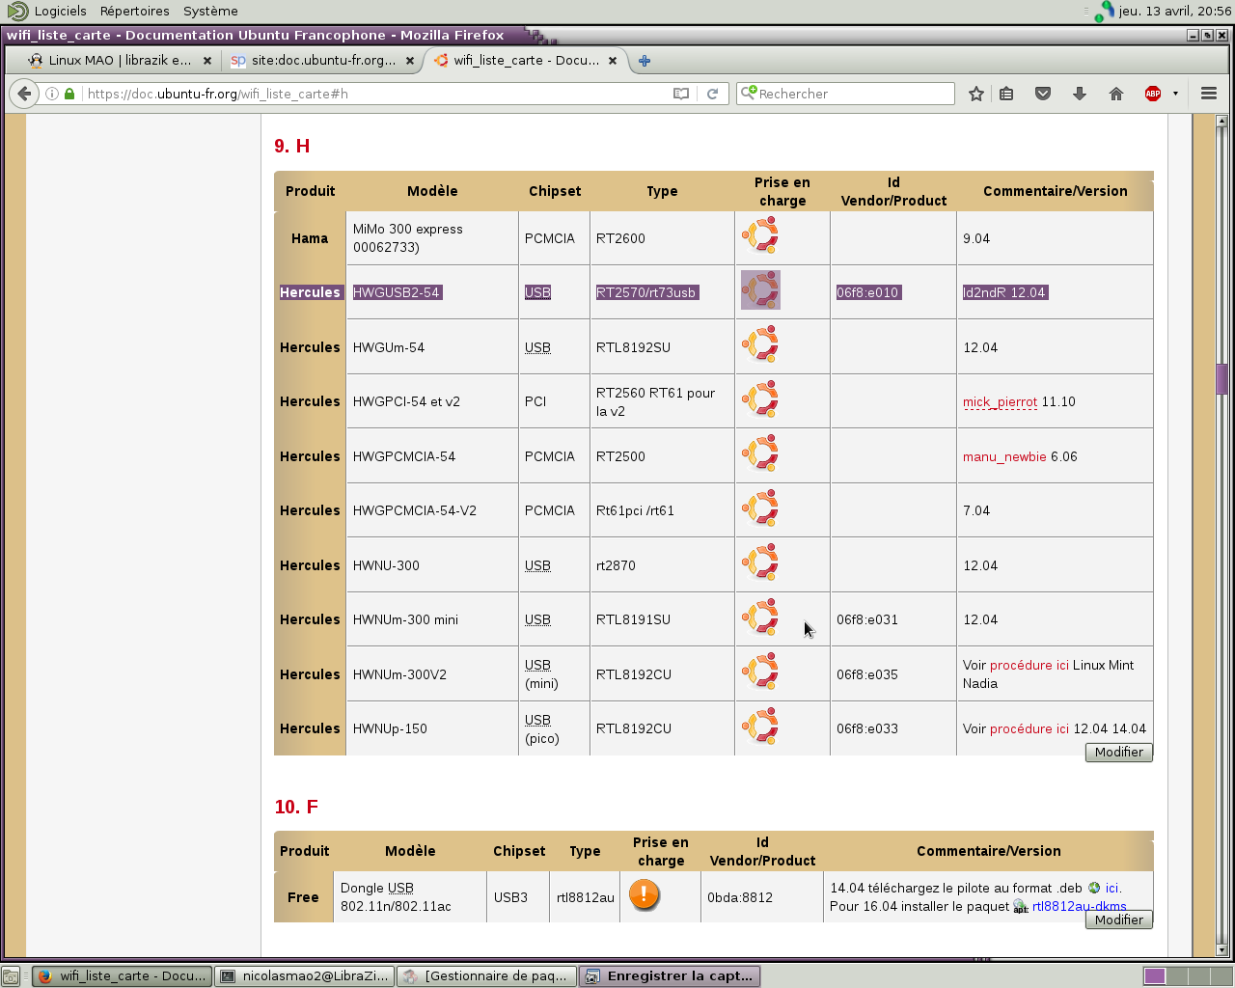Open a new browser tab

click(x=645, y=61)
